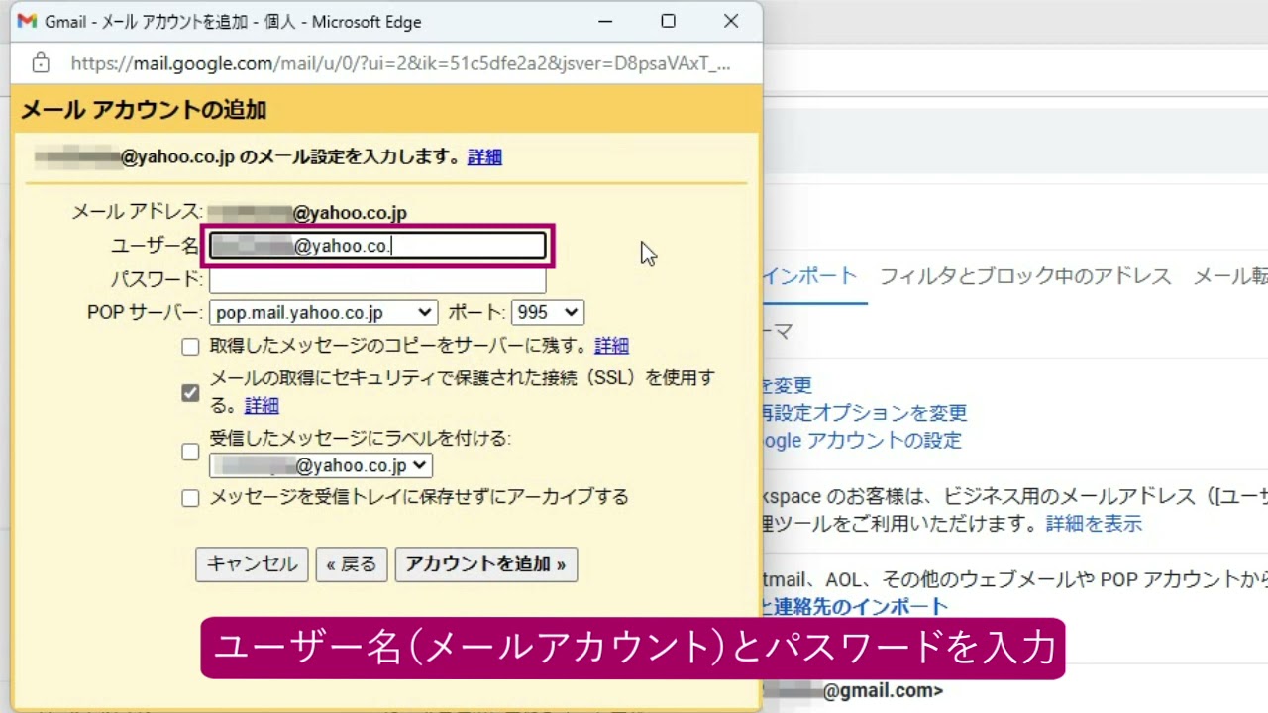Check 'leave copy of messages on server' option
This screenshot has width=1268, height=713.
click(190, 347)
